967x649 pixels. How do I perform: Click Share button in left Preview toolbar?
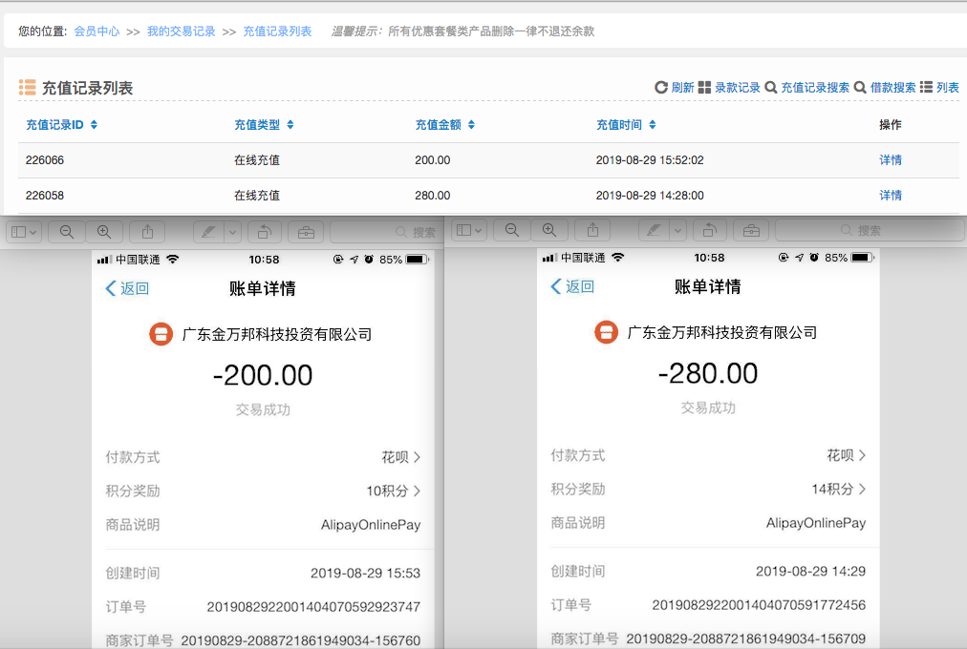pyautogui.click(x=148, y=231)
